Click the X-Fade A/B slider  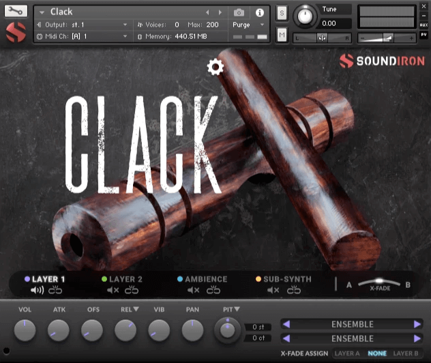(x=379, y=282)
